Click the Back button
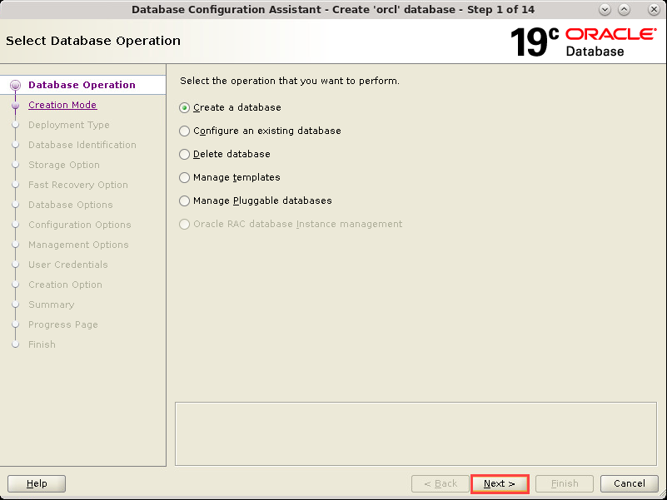Viewport: 667px width, 500px height. (441, 484)
